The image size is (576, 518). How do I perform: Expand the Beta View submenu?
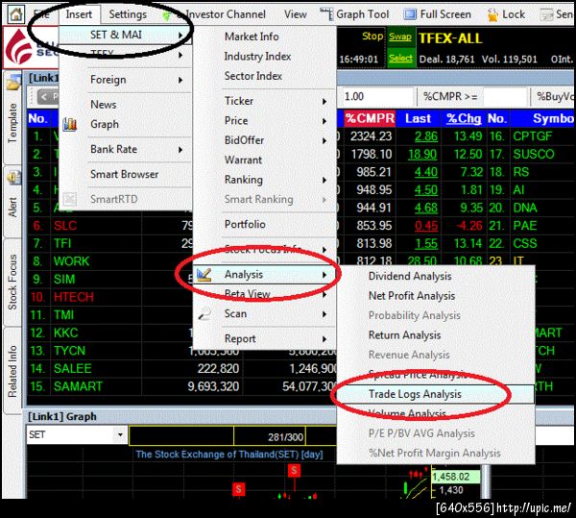[265, 294]
